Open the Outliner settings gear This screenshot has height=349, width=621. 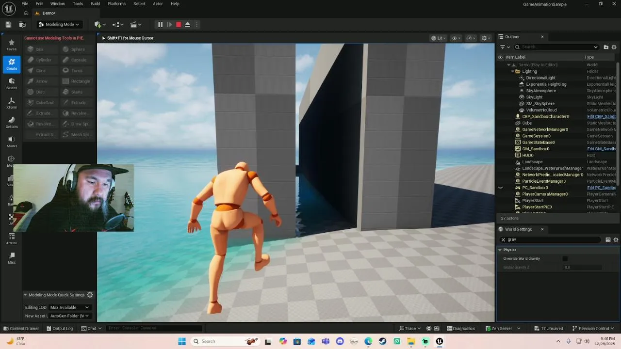tap(614, 47)
